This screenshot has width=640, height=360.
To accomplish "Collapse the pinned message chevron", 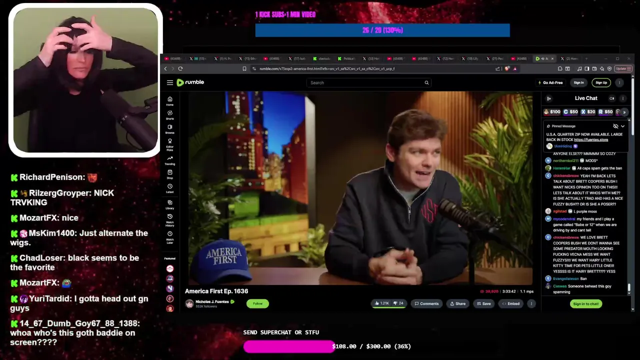I will click(622, 126).
